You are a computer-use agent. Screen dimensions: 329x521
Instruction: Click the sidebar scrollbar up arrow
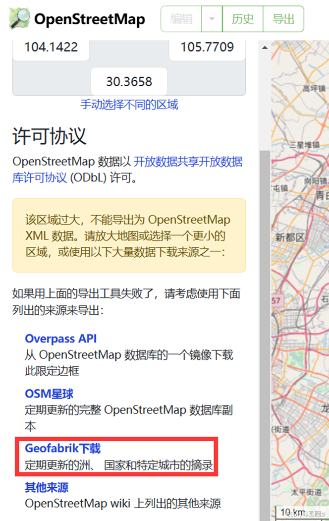265,48
